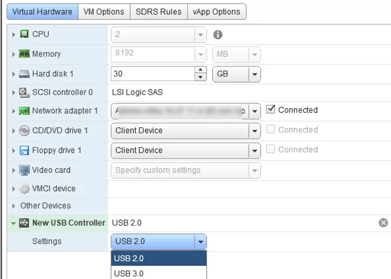Click the Network adapter 1 icon
Image resolution: width=391 pixels, height=279 pixels.
click(24, 111)
